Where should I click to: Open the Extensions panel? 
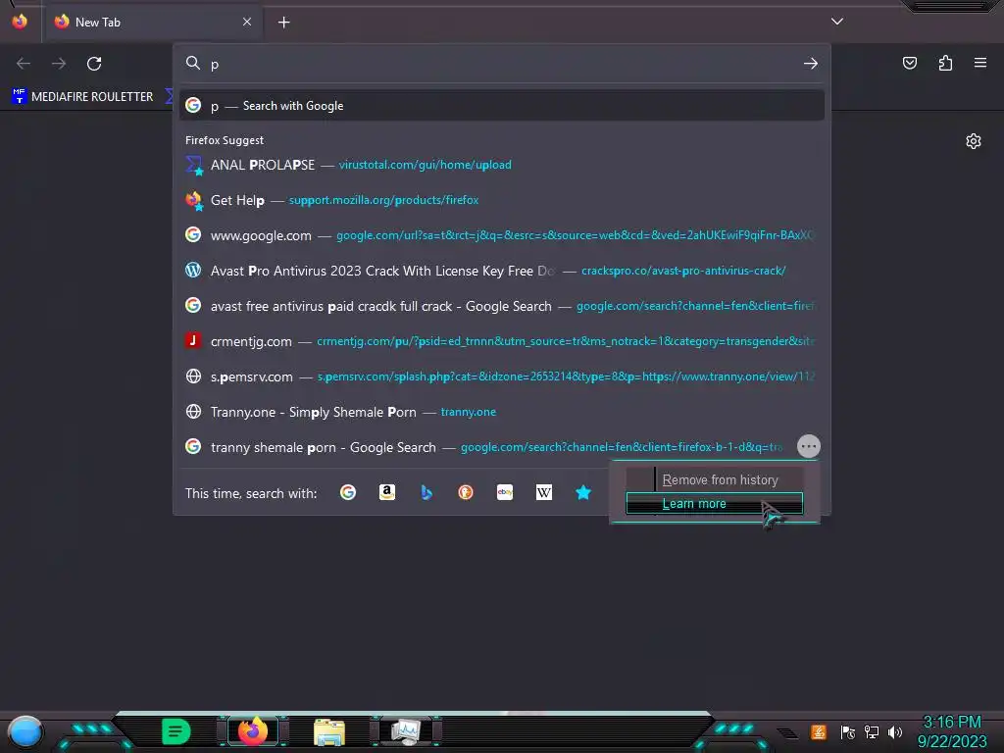(945, 63)
